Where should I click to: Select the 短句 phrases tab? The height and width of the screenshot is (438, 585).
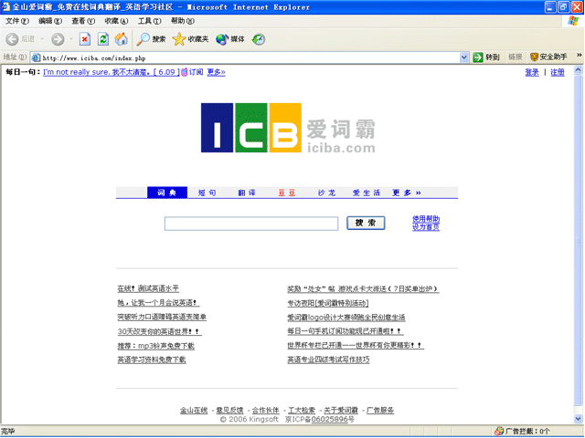coord(207,193)
